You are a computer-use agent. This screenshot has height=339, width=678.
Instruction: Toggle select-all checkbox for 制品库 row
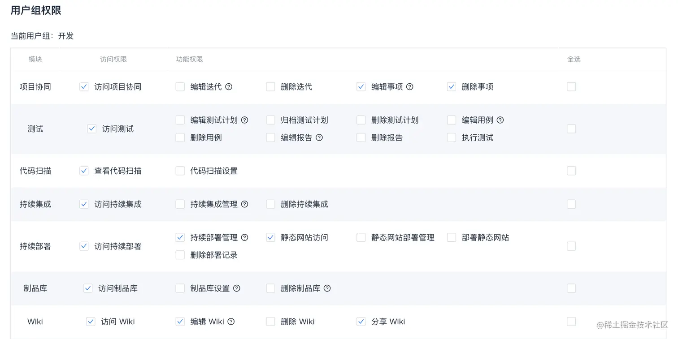click(571, 288)
